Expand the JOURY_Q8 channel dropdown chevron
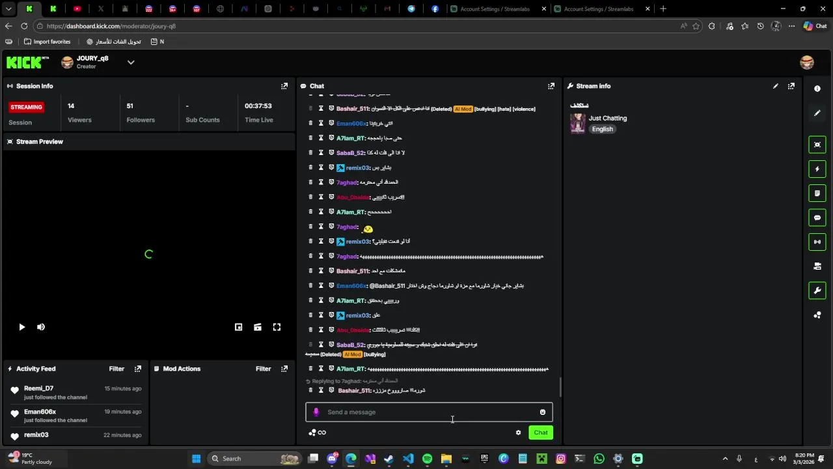The height and width of the screenshot is (469, 833). 131,63
